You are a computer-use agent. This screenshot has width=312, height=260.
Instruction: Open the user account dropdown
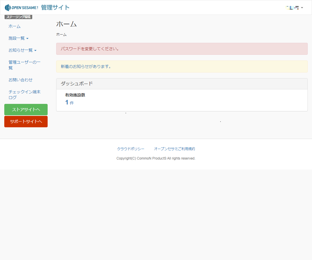(x=294, y=8)
